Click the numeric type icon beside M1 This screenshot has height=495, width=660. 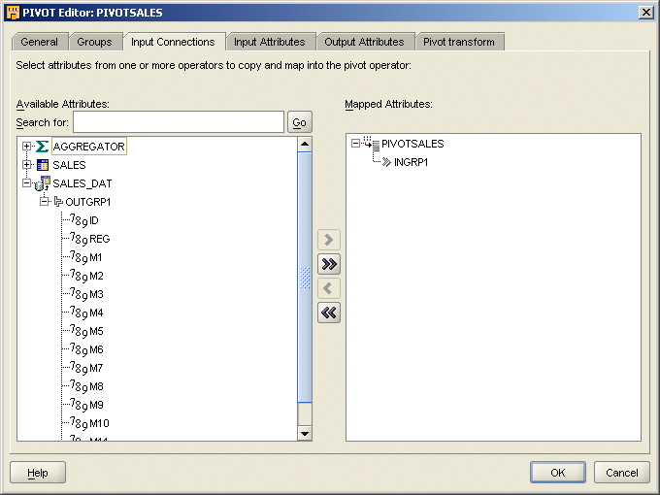pyautogui.click(x=79, y=257)
